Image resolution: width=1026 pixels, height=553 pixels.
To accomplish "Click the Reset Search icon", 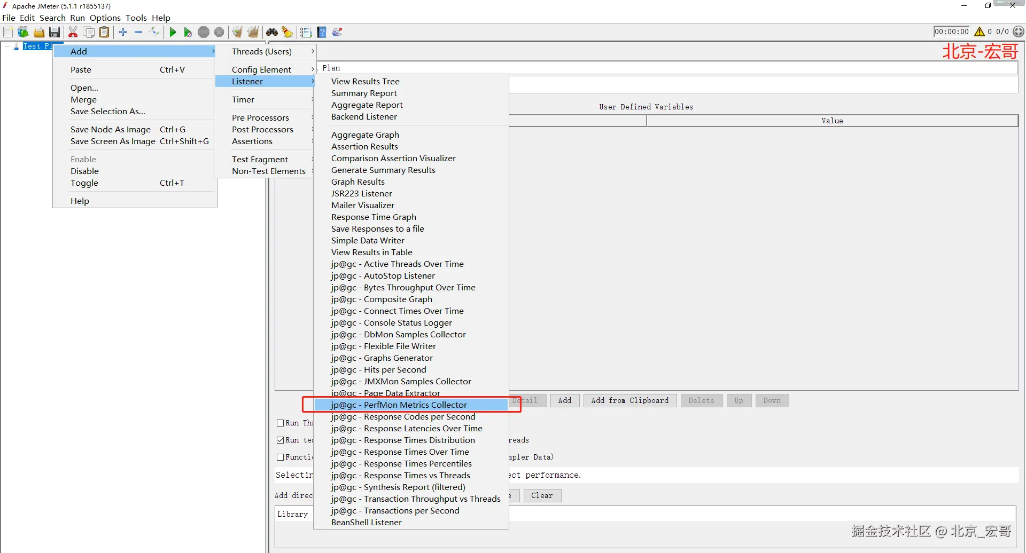I will 287,32.
